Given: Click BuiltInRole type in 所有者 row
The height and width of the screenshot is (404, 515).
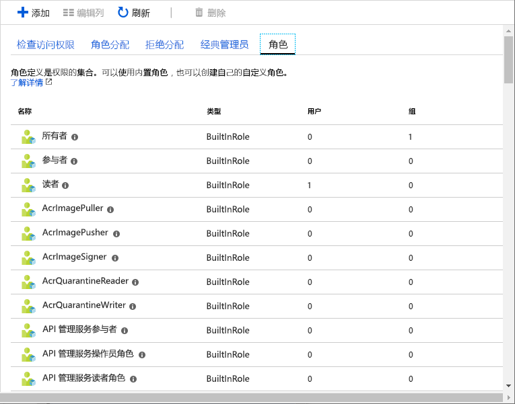Looking at the screenshot, I should click(x=228, y=136).
